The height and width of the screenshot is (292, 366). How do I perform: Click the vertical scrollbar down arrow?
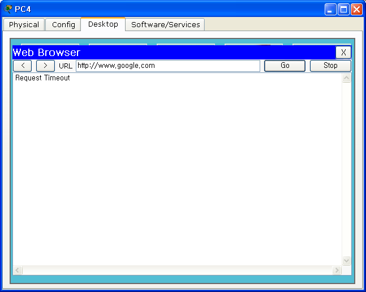346,260
